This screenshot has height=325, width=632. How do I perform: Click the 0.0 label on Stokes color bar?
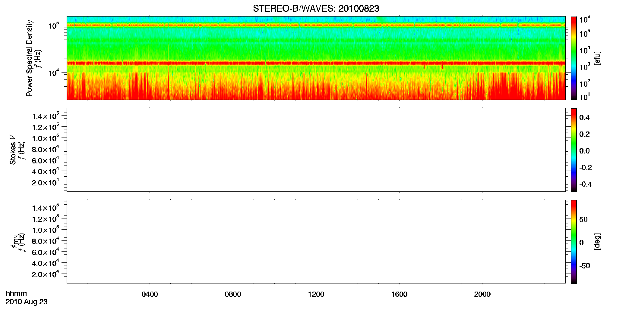pos(584,151)
